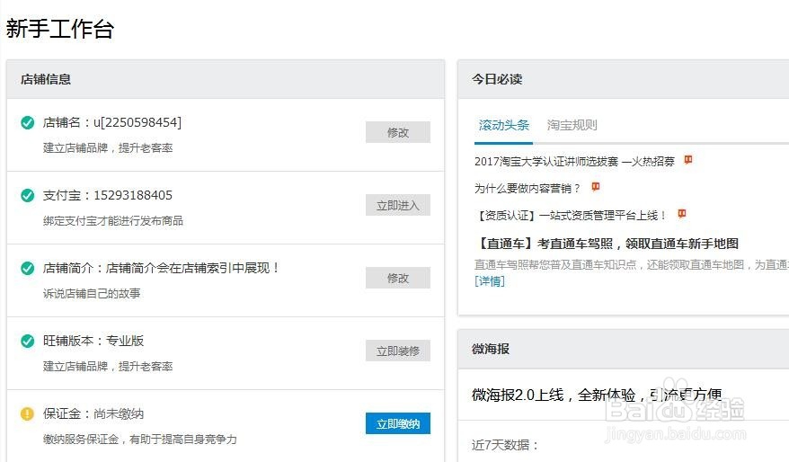Click blue 立即缴纳 deposit button

click(398, 423)
